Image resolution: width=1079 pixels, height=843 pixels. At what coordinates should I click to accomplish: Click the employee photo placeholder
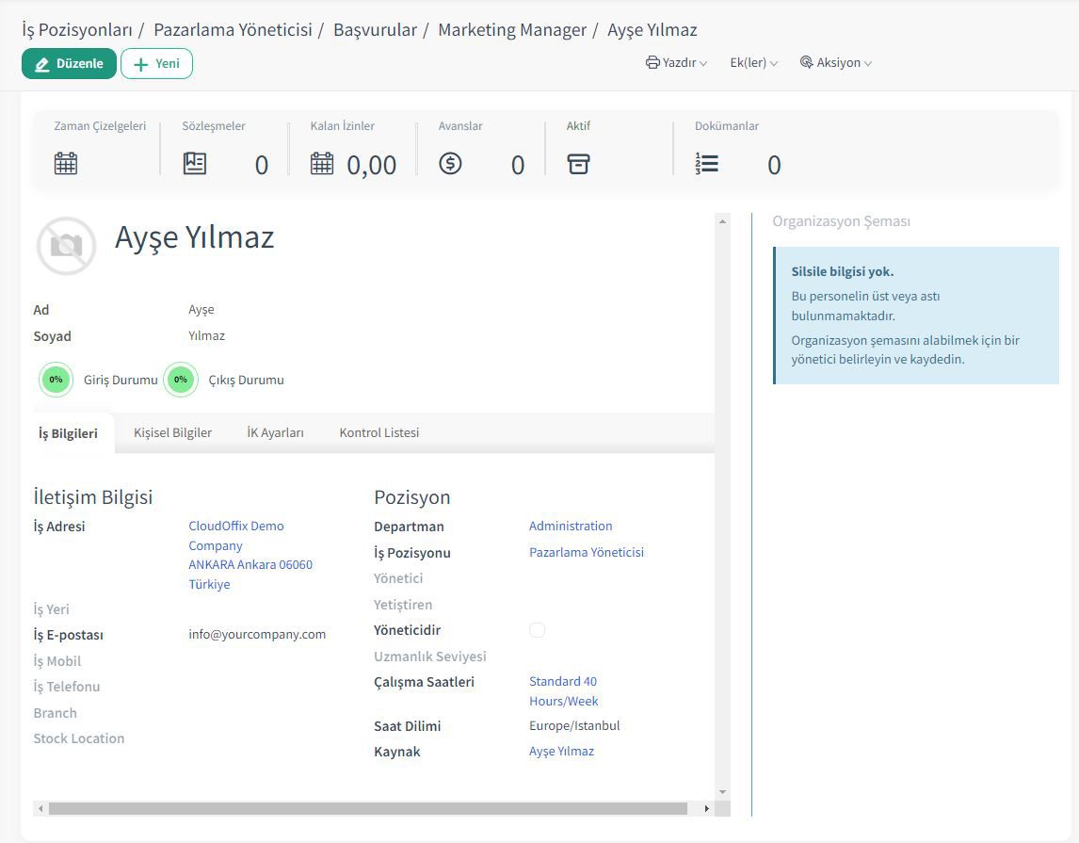(x=66, y=246)
